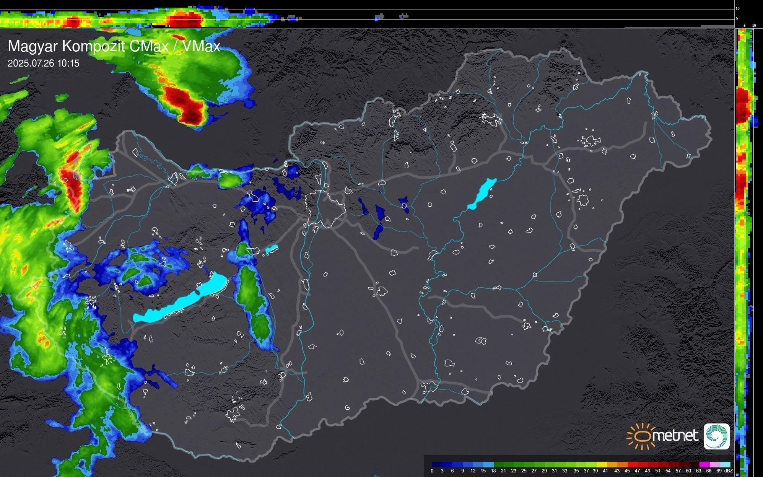
Task: Click the yellow 39 dBZ legend swatch
Action: click(602, 464)
